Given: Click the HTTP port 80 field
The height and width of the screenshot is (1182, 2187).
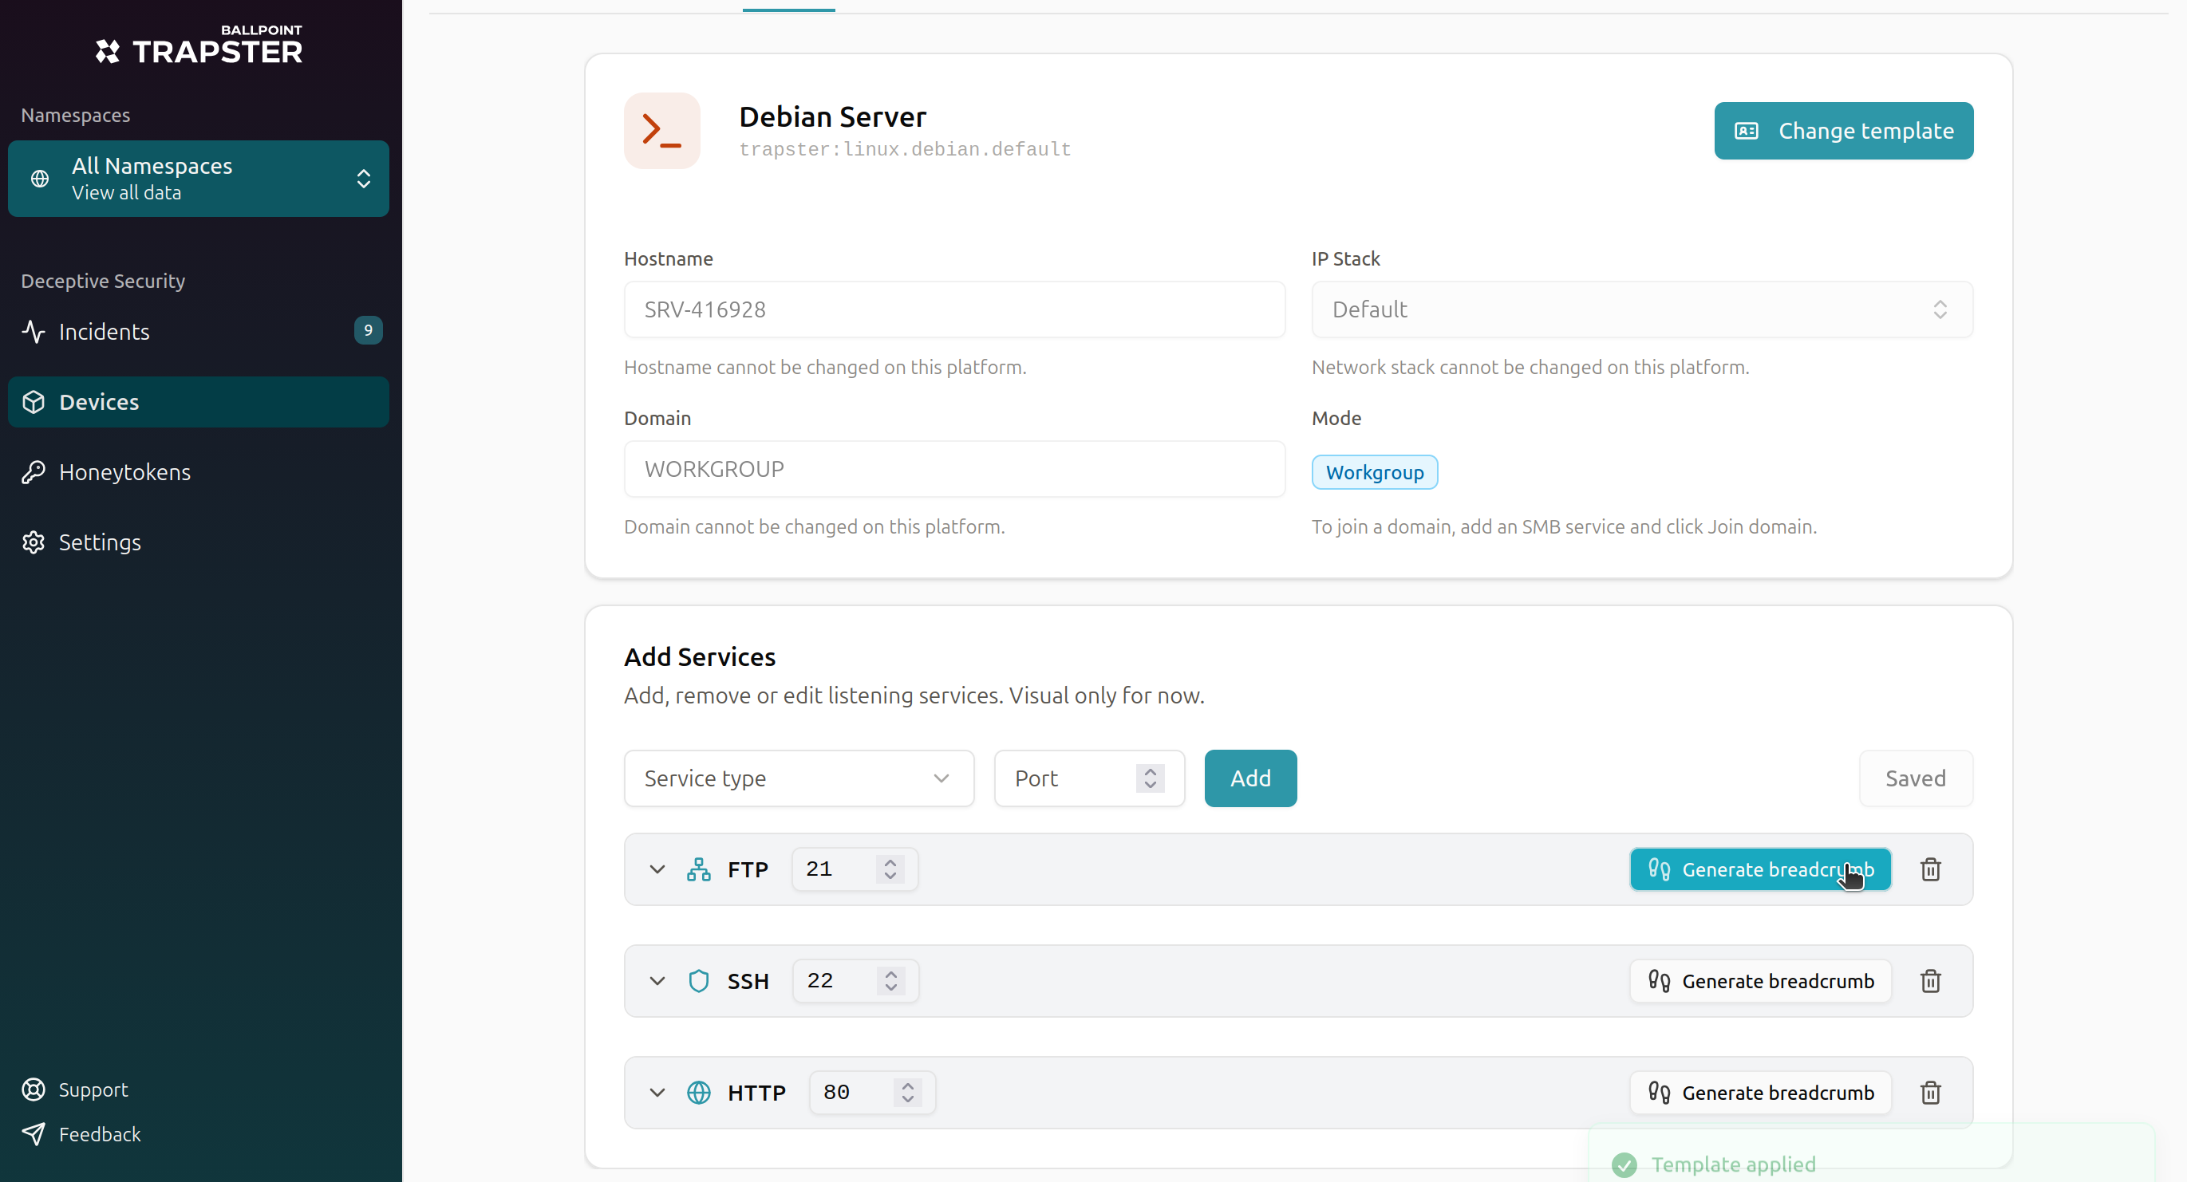Looking at the screenshot, I should pos(872,1093).
